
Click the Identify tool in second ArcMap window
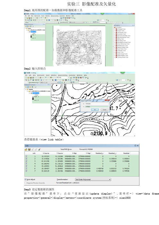click(55, 80)
